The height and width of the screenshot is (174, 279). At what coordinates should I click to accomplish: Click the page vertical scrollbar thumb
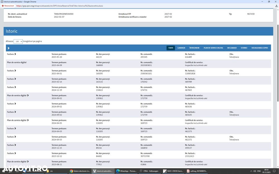click(278, 63)
